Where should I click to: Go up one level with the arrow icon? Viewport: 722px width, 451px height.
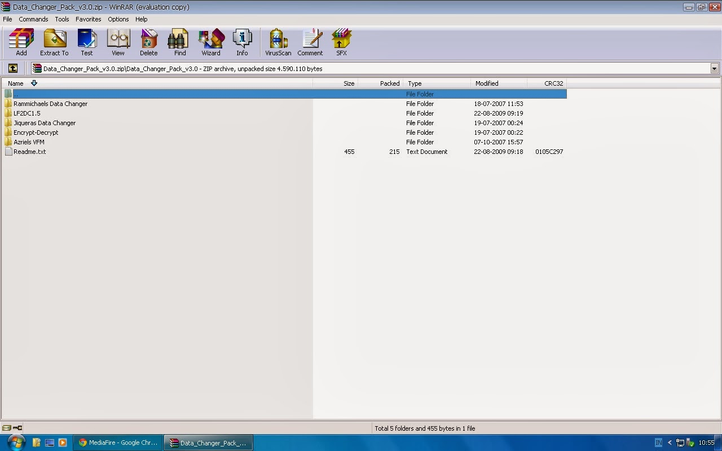pyautogui.click(x=13, y=68)
